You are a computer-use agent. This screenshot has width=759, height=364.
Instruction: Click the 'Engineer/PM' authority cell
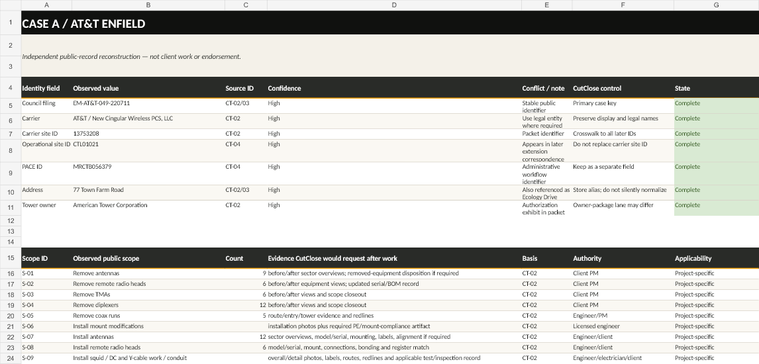(x=623, y=316)
